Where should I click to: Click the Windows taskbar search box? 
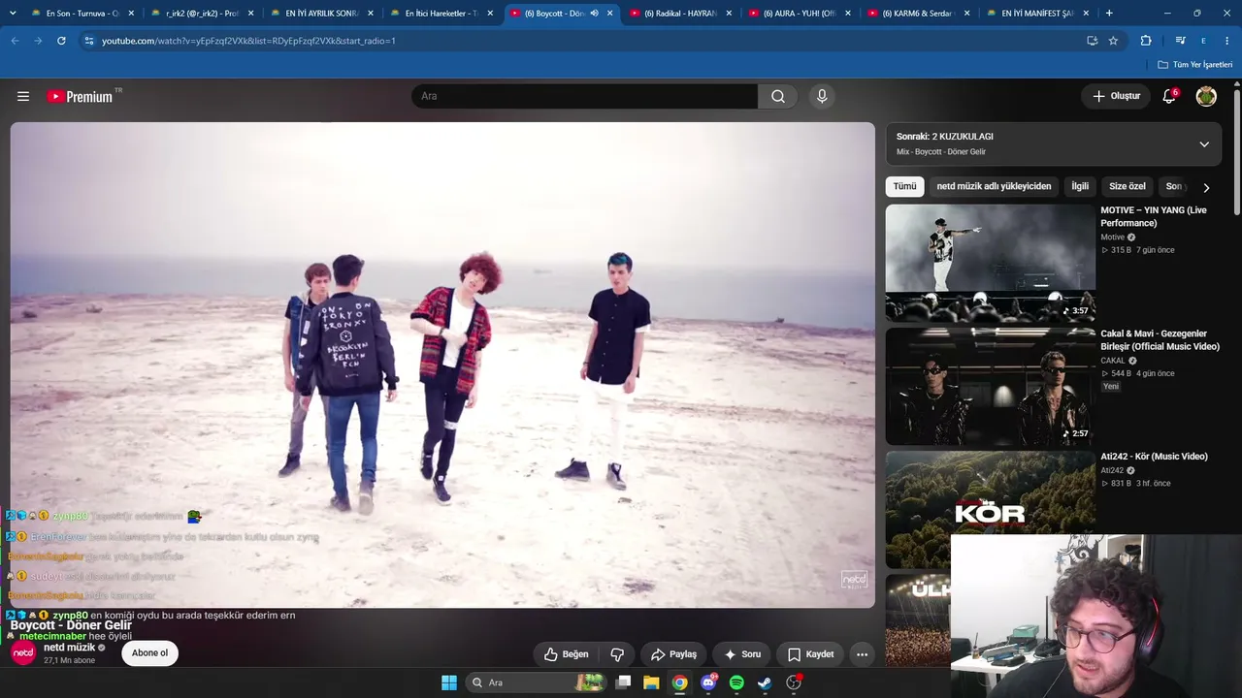pos(536,682)
